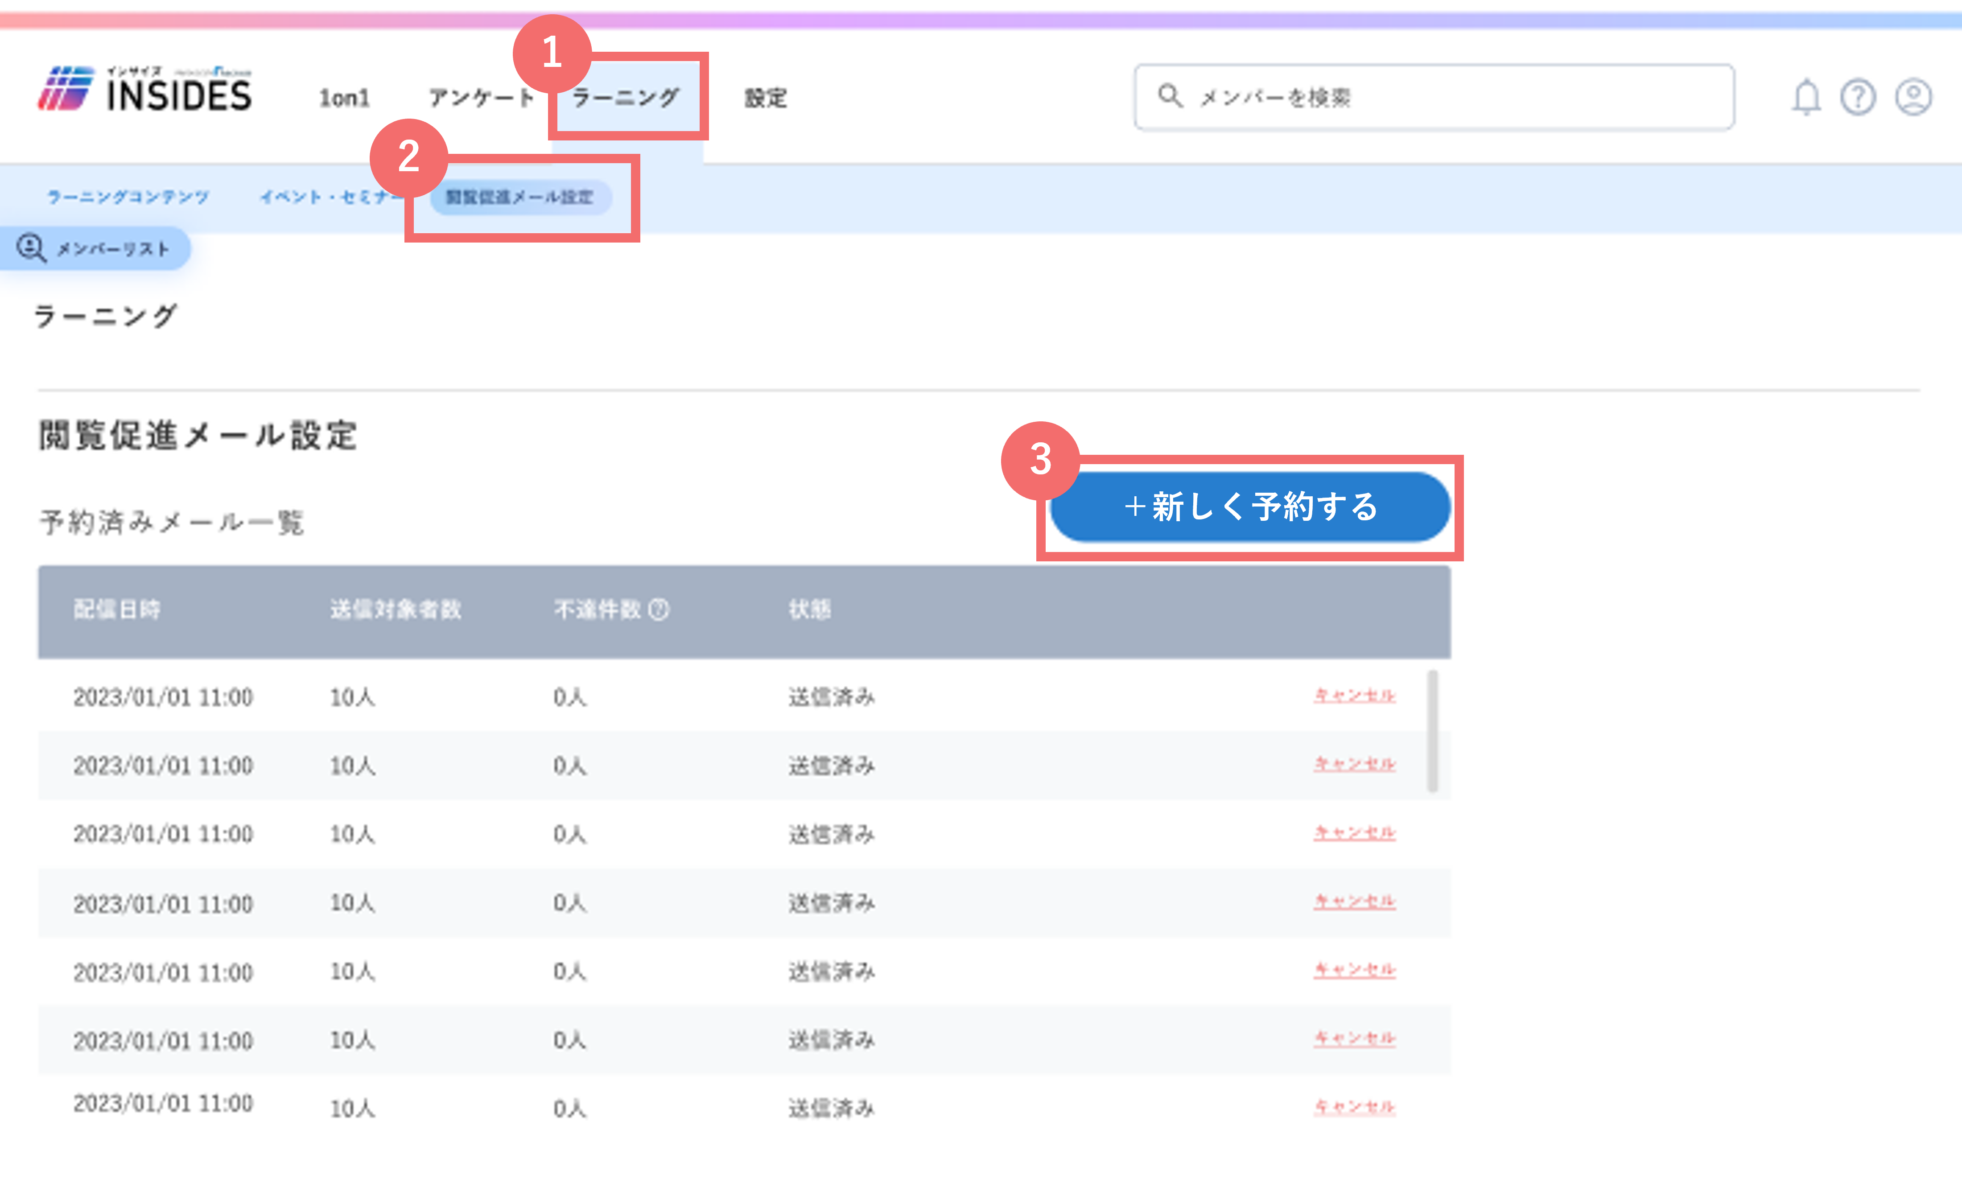Image resolution: width=1962 pixels, height=1178 pixels.
Task: Click キャンセル link in fourth table row
Action: click(1354, 902)
